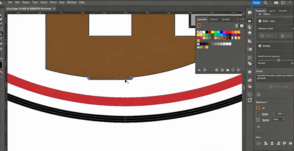
Task: Switch to the Layers panel tab
Action: [x=272, y=11]
